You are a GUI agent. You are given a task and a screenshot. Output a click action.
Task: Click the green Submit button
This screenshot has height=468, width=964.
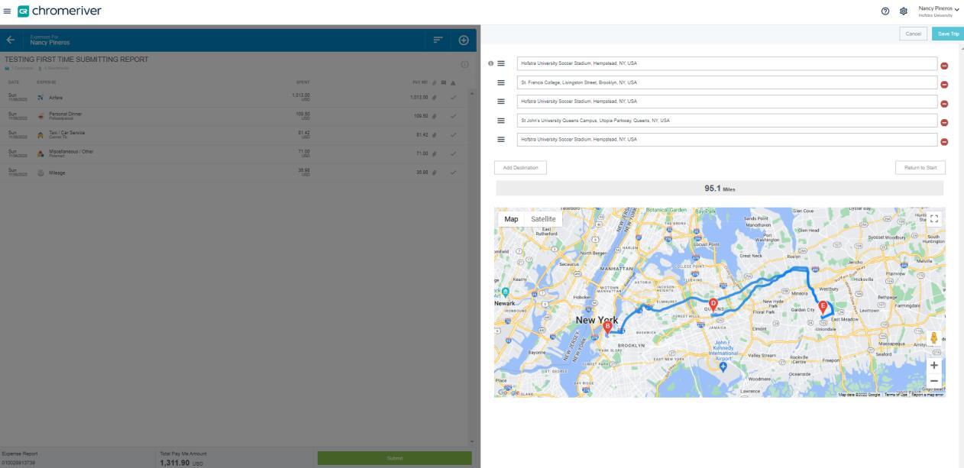click(395, 458)
